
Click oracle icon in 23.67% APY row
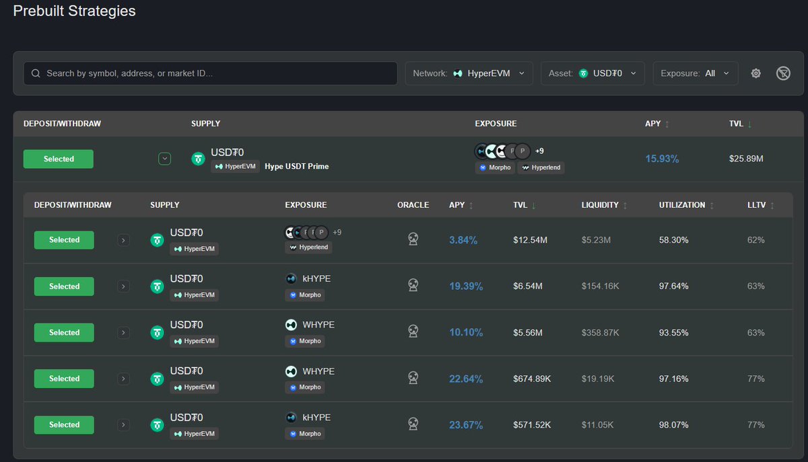413,424
